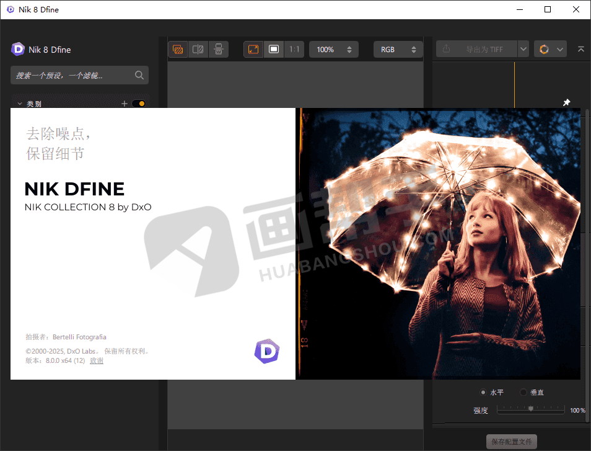The image size is (591, 451).
Task: Click the 保存配置文件 save profile button
Action: 512,441
